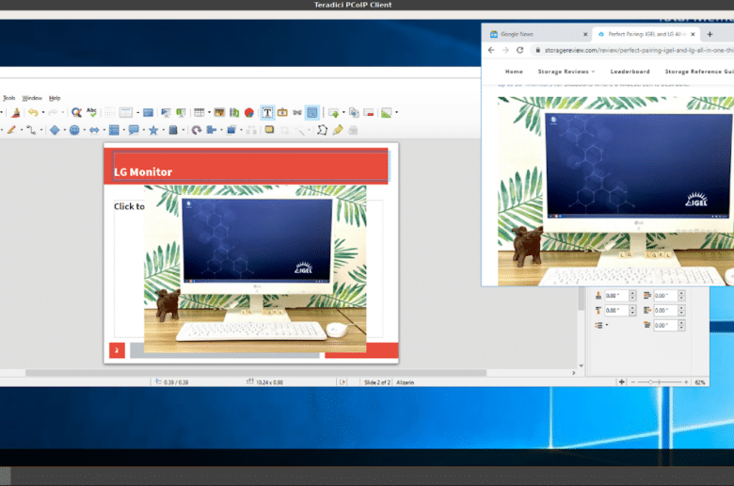734x486 pixels.
Task: Expand the New Slide dropdown arrow
Action: pyautogui.click(x=343, y=112)
